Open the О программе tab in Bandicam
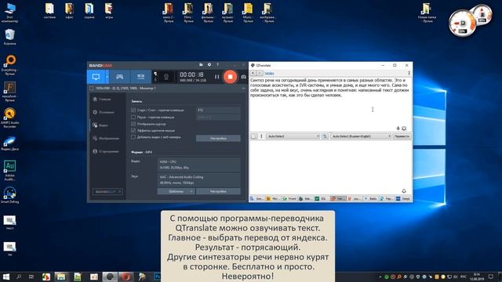The image size is (502, 282). pyautogui.click(x=106, y=151)
